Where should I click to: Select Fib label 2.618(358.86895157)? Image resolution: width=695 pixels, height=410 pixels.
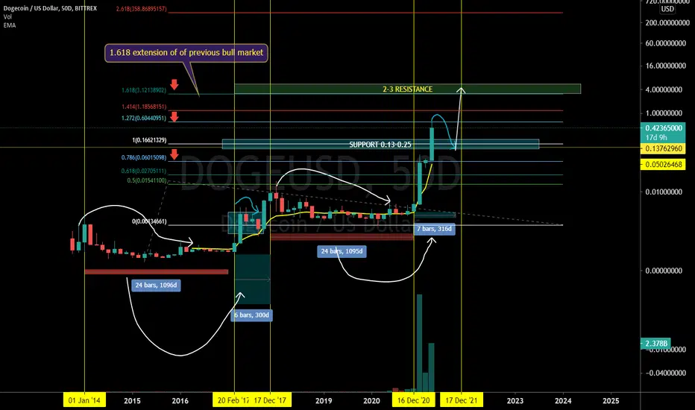[142, 9]
